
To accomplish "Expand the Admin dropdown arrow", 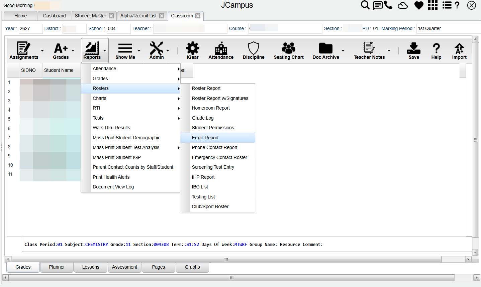I will click(168, 50).
